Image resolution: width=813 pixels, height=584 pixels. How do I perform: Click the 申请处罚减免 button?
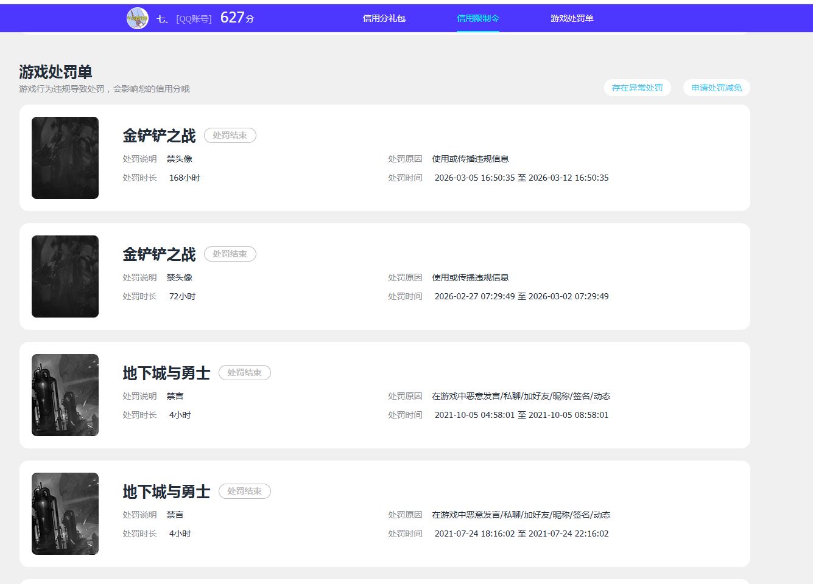point(716,87)
